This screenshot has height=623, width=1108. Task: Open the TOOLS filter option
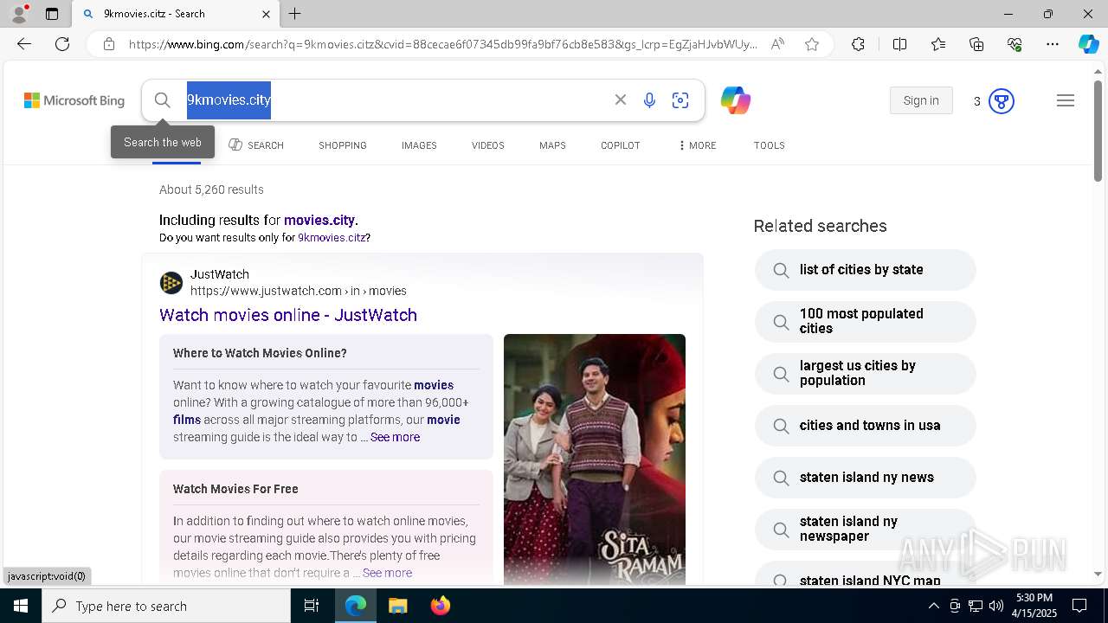coord(770,145)
